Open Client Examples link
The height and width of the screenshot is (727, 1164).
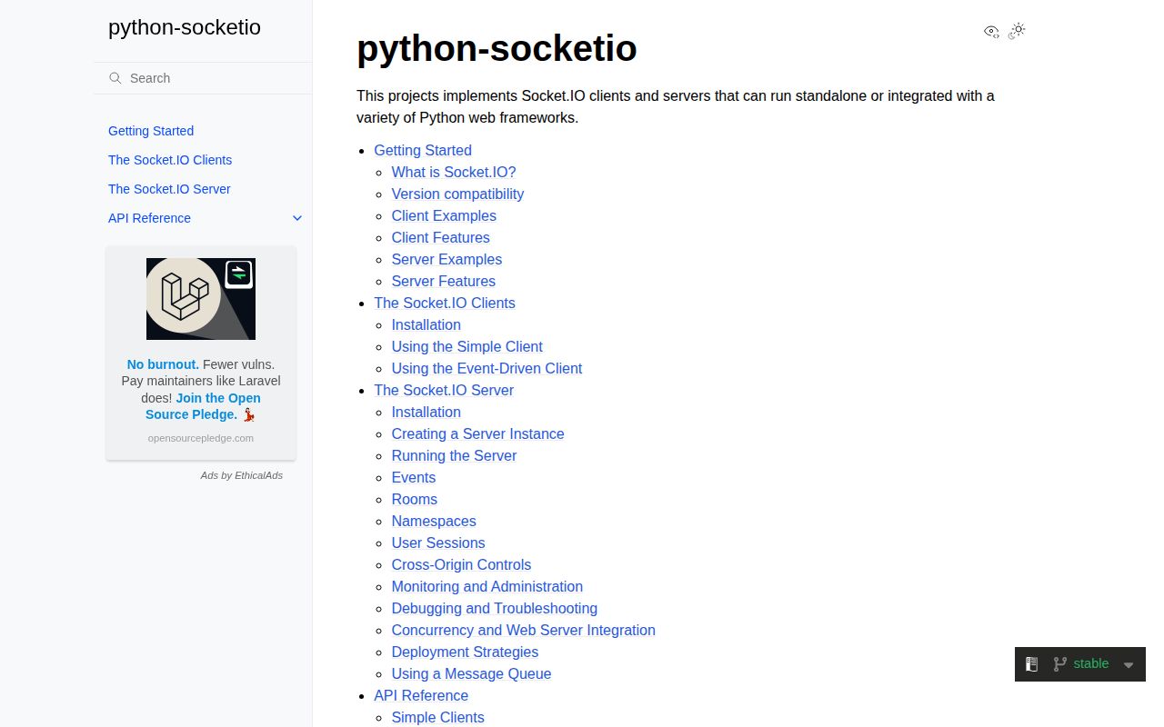(x=444, y=216)
